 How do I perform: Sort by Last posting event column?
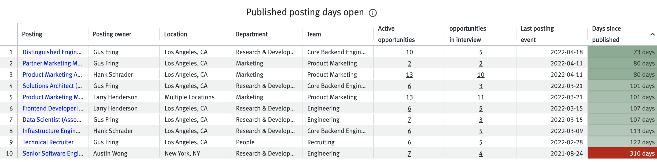click(537, 34)
